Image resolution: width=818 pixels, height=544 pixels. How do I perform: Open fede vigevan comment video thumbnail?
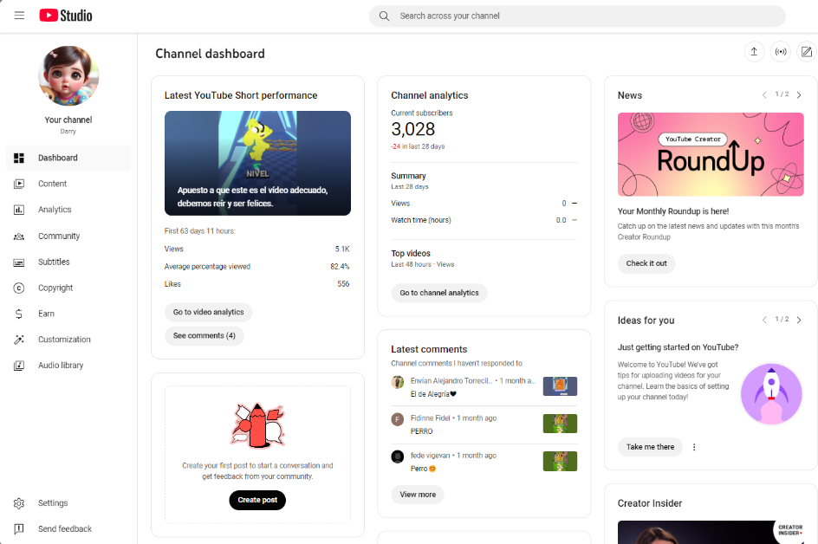(x=560, y=461)
